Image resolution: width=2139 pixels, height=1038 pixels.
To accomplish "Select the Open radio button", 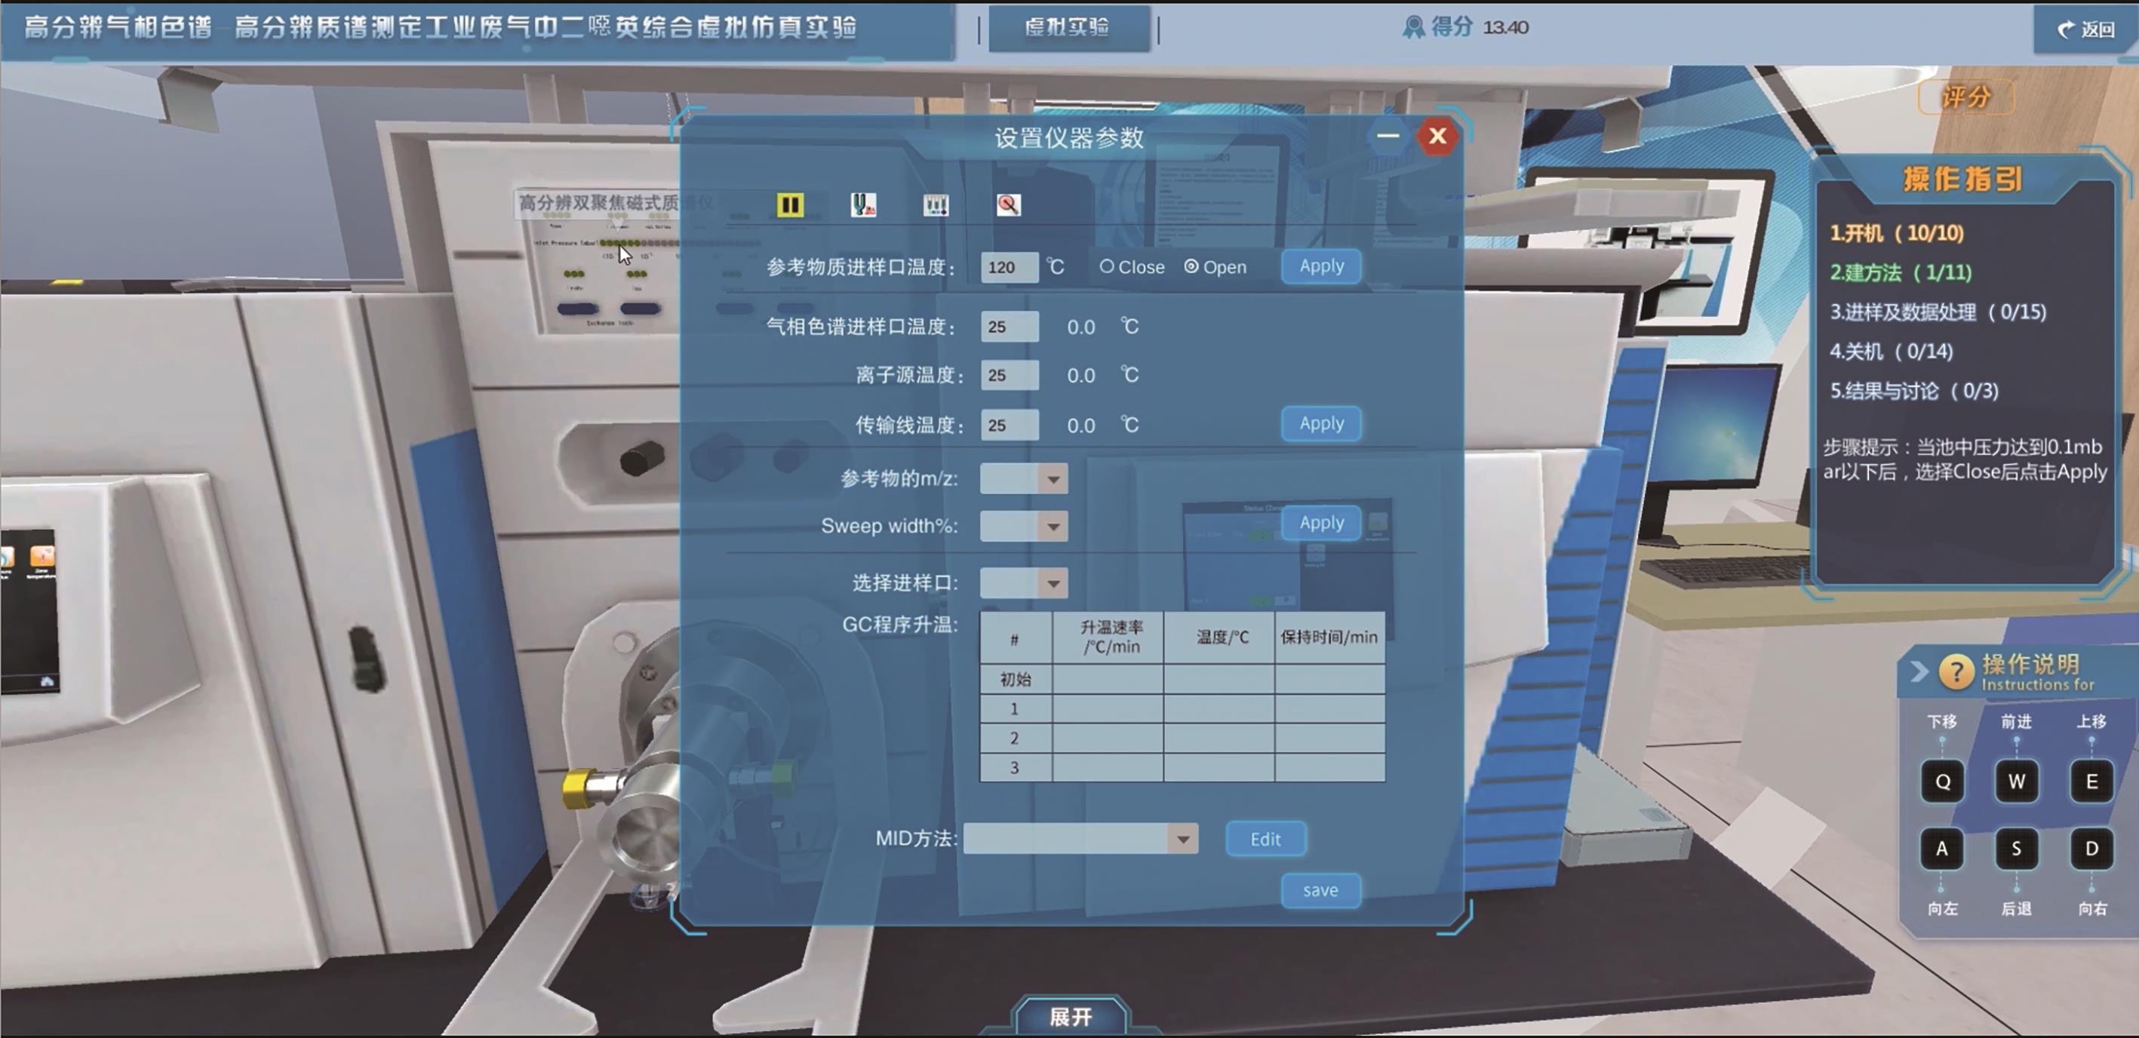I will (x=1191, y=266).
